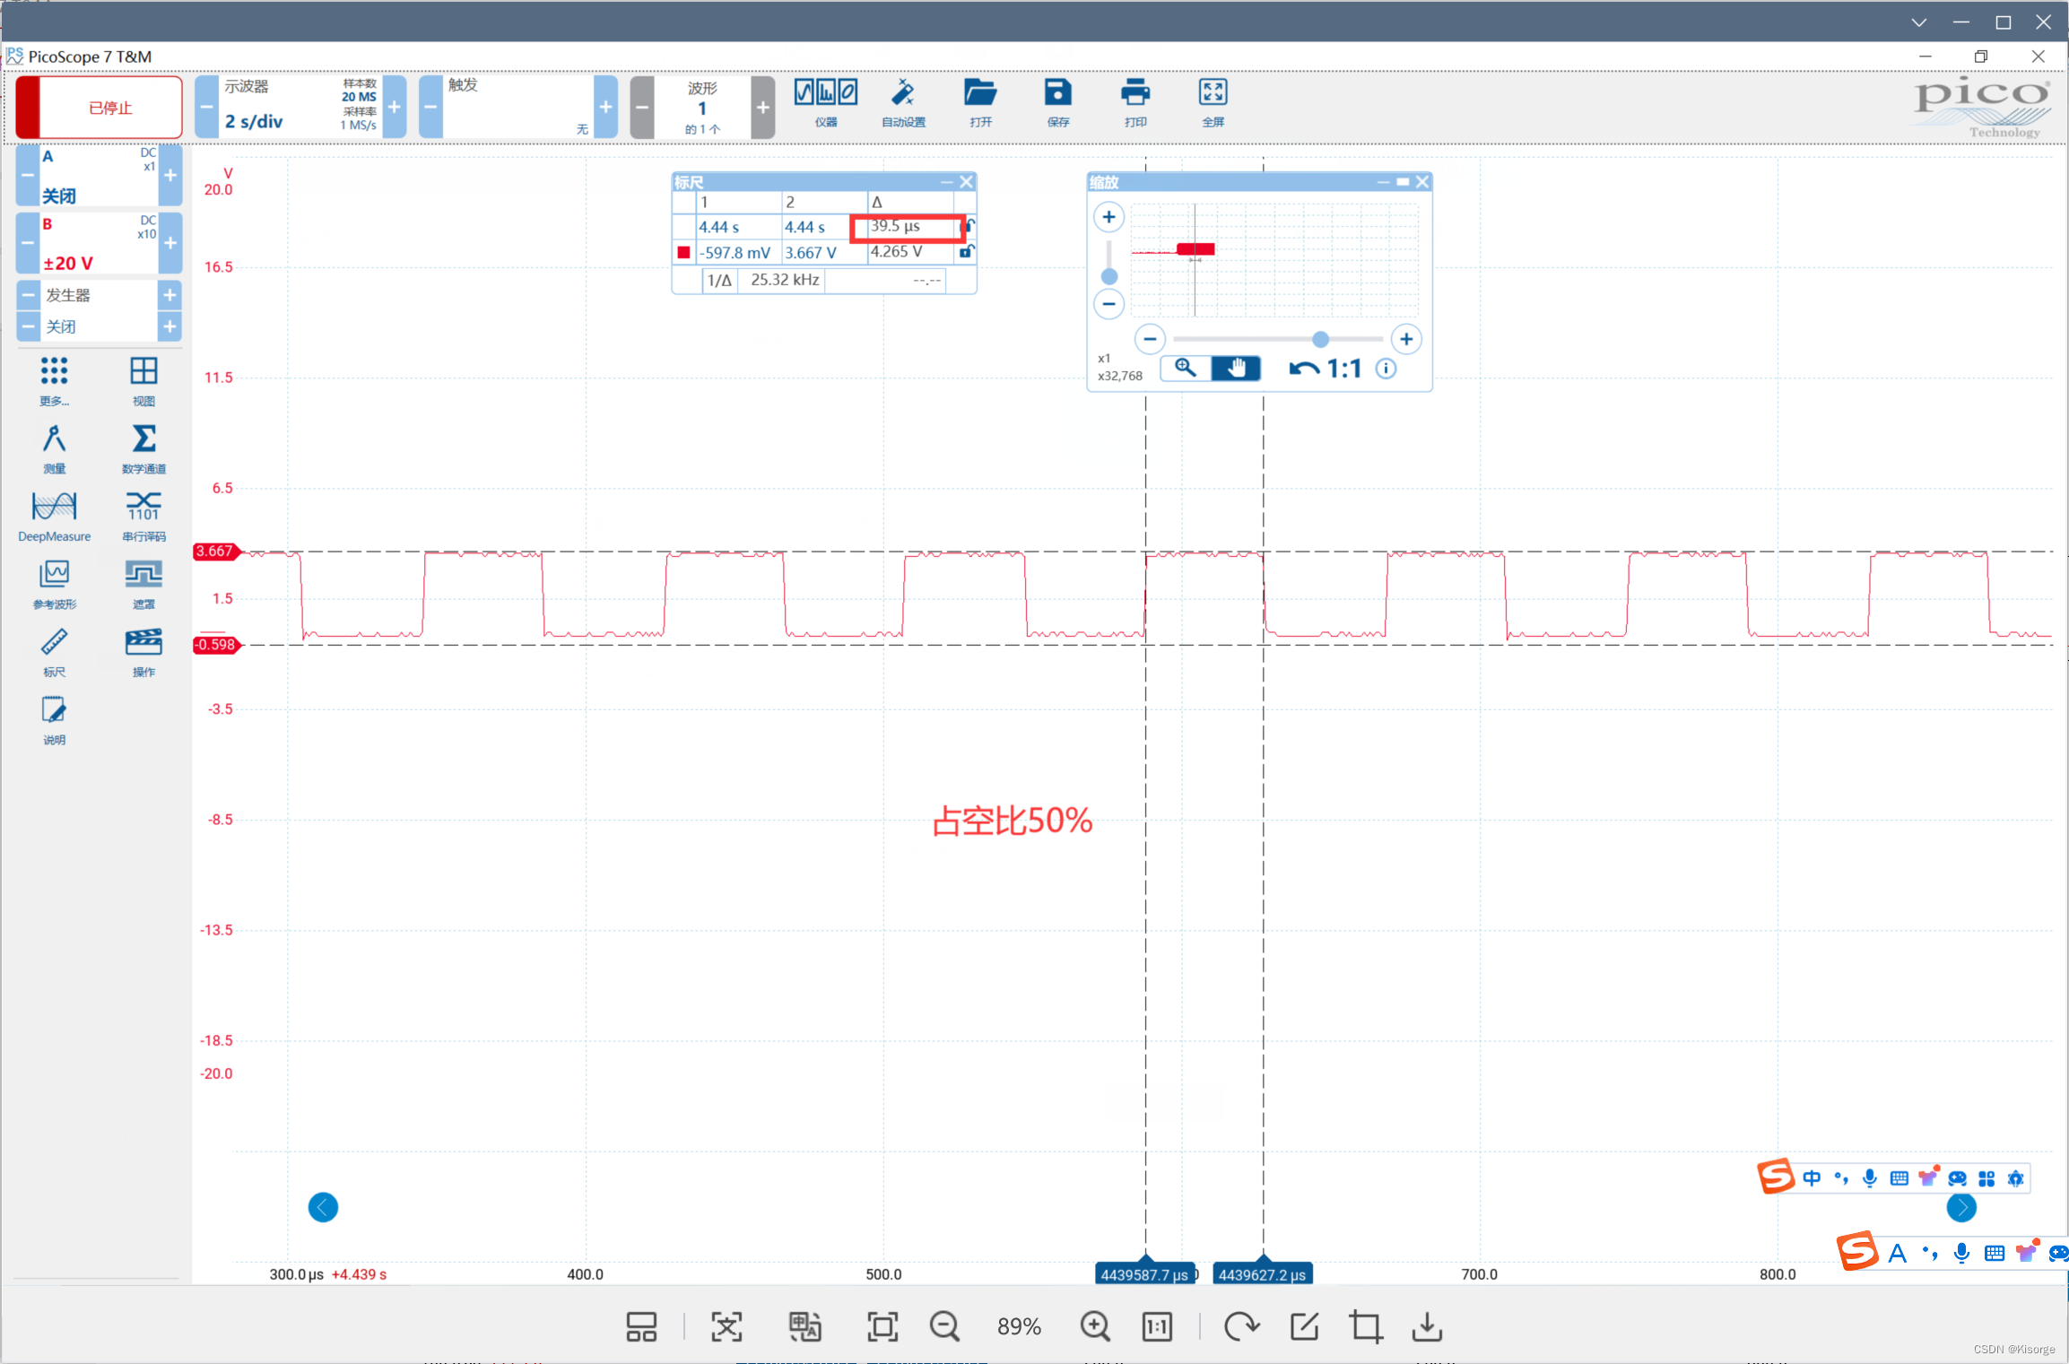Decrease the timebase with the minus button
This screenshot has height=1364, width=2069.
pyautogui.click(x=206, y=107)
